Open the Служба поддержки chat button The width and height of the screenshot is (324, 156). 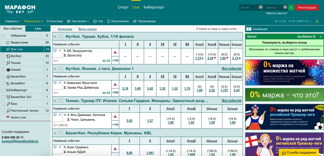pos(299,152)
